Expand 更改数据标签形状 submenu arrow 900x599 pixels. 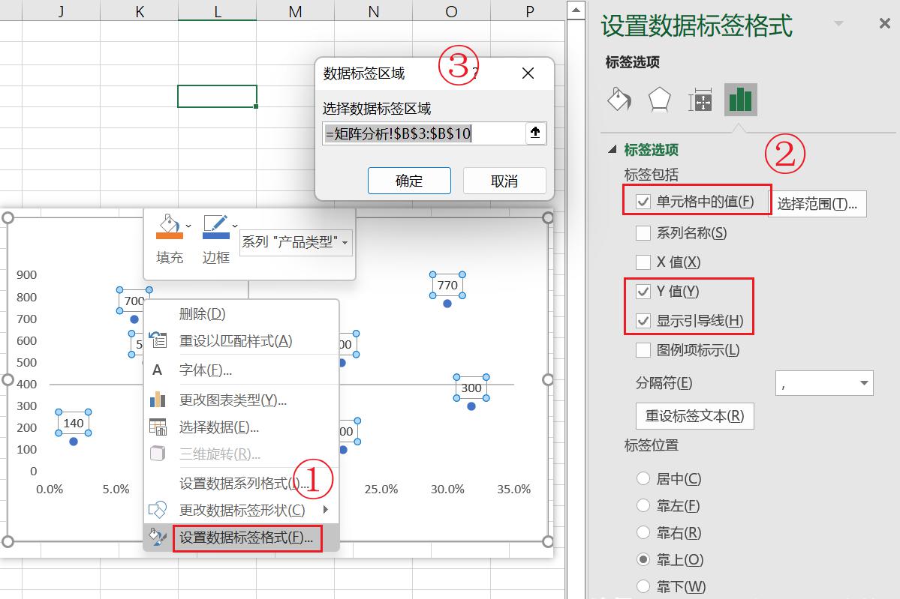click(326, 510)
